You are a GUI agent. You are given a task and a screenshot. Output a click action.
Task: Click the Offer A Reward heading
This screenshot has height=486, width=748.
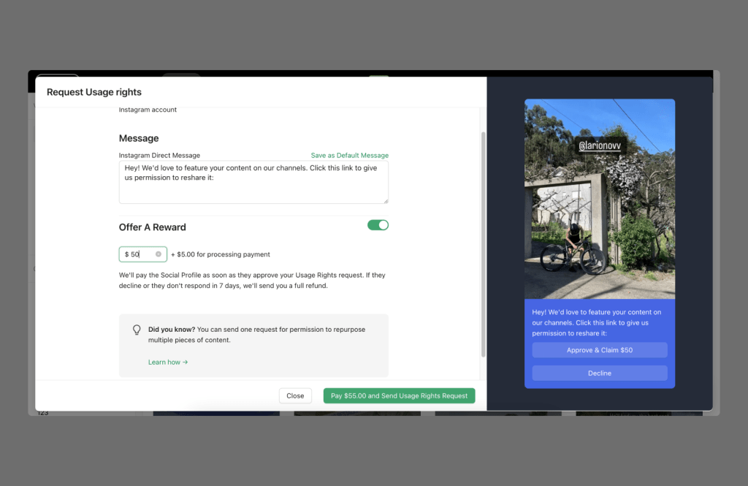[153, 227]
